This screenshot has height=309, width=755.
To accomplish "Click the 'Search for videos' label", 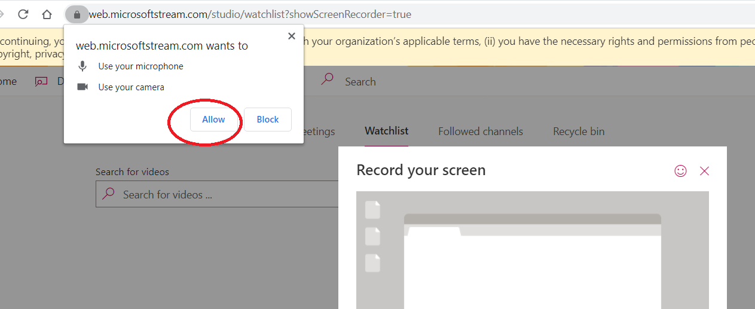I will pyautogui.click(x=132, y=172).
